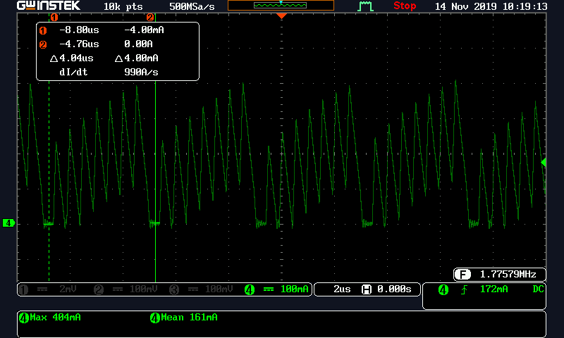Click the 0.000s horizontal position value
This screenshot has width=564, height=338.
click(x=394, y=289)
